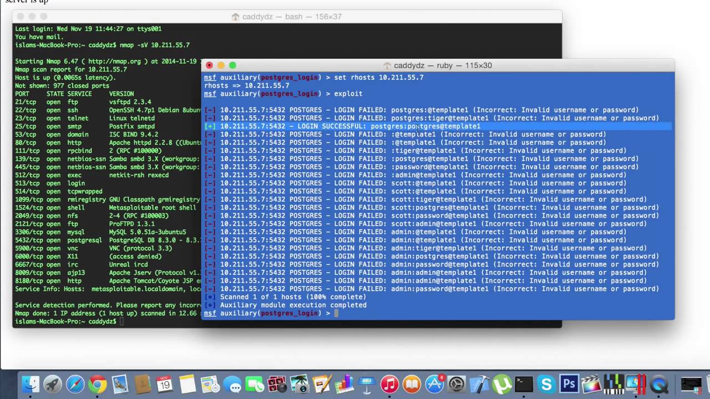Screen dimensions: 710x399
Task: Click 'Scanned 1 of 1 hosts' line
Action: pos(285,297)
